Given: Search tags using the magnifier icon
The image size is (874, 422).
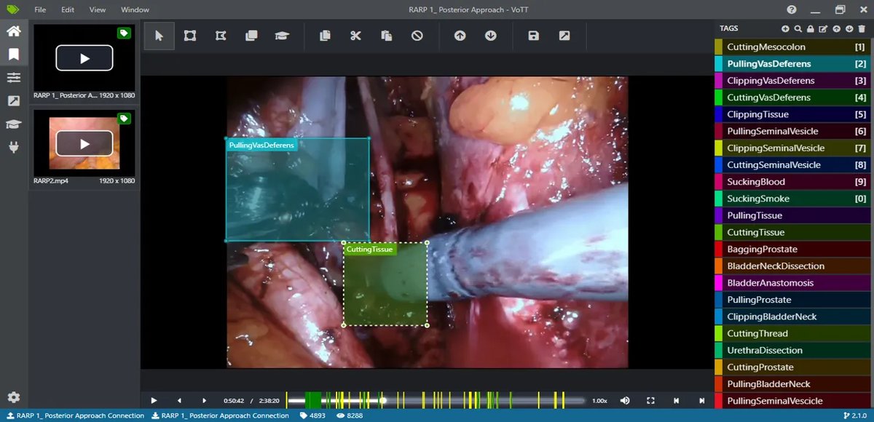Looking at the screenshot, I should point(798,29).
